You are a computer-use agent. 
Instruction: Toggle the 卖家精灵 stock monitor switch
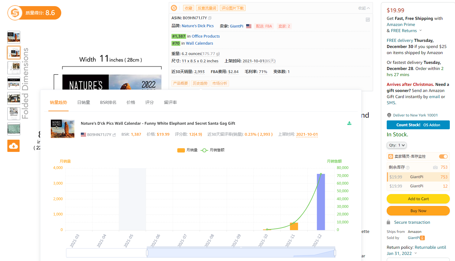tap(443, 156)
